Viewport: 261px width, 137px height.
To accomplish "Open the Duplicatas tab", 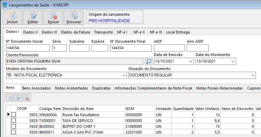I will click(101, 88).
